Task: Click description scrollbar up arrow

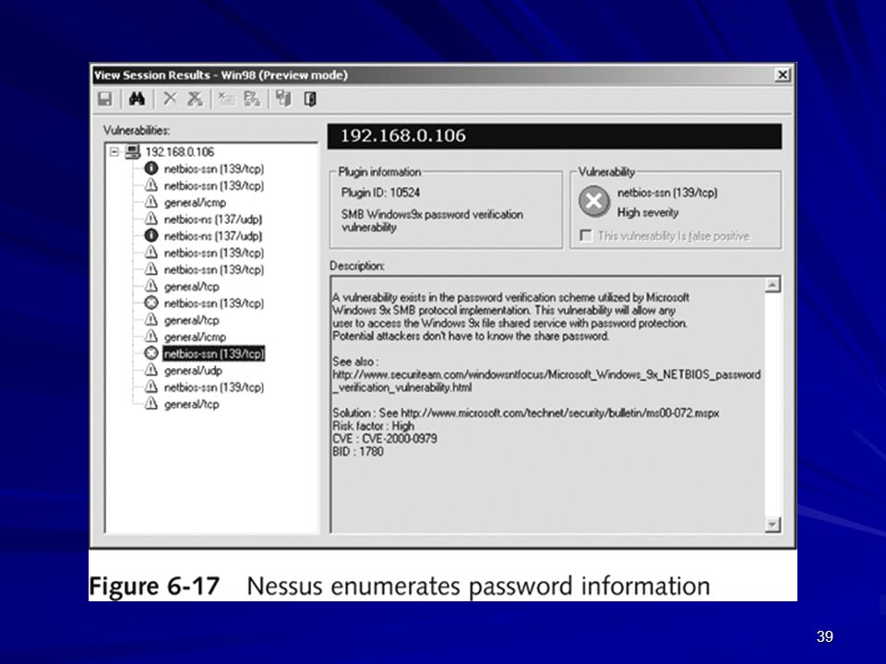Action: [772, 285]
